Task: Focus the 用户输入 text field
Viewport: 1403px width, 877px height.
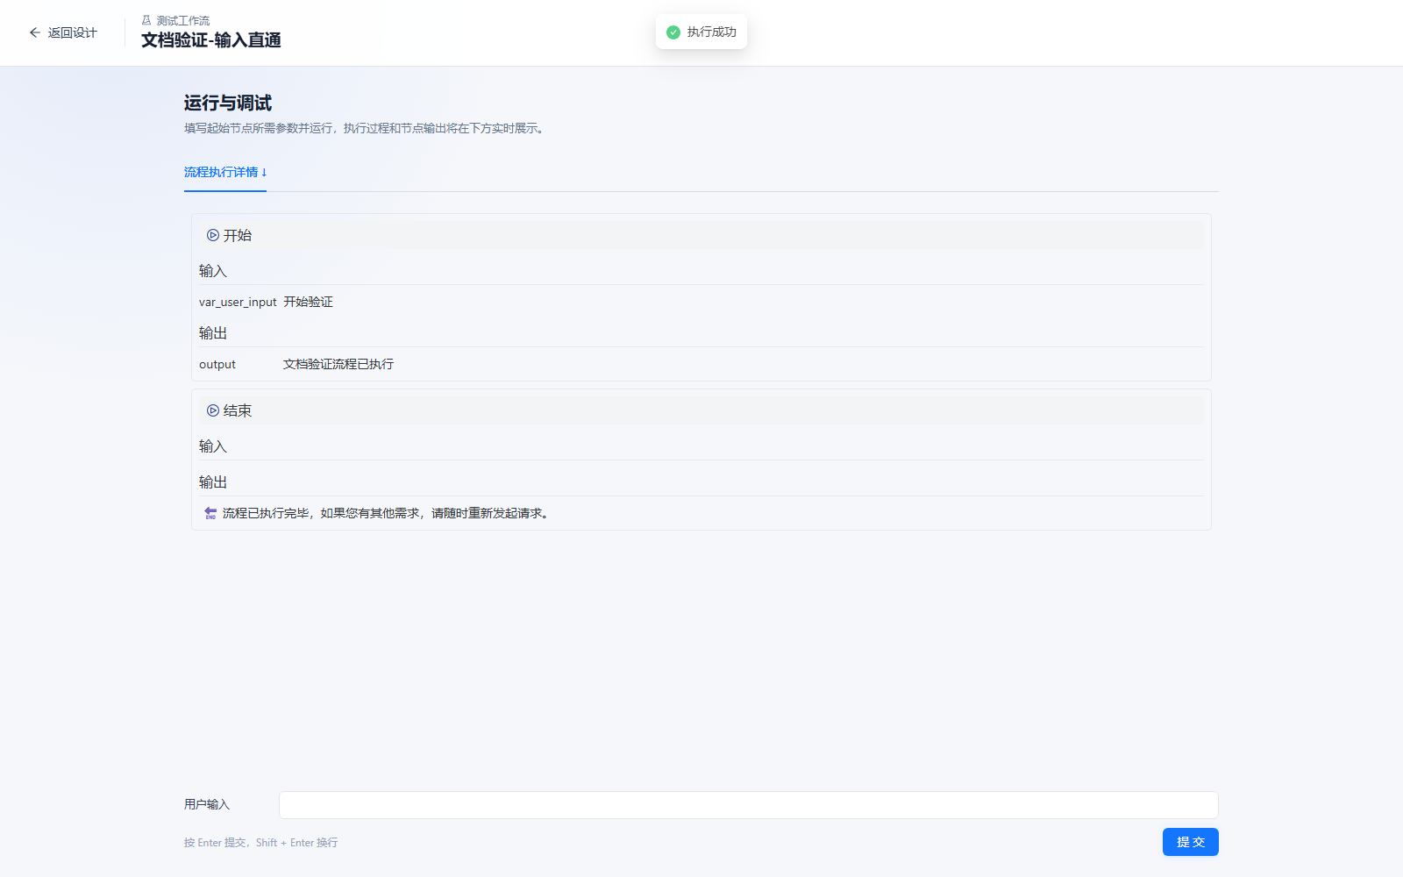Action: tap(748, 805)
